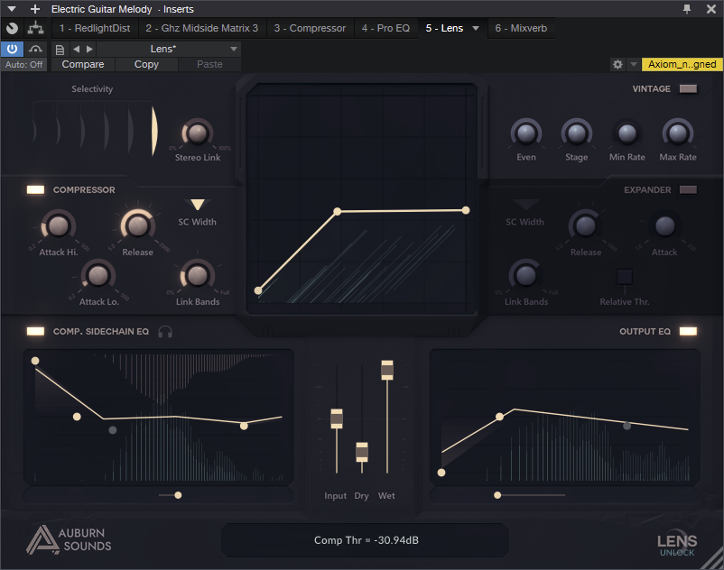Click the LENS UNLOCK logo
Image resolution: width=724 pixels, height=570 pixels.
click(677, 544)
